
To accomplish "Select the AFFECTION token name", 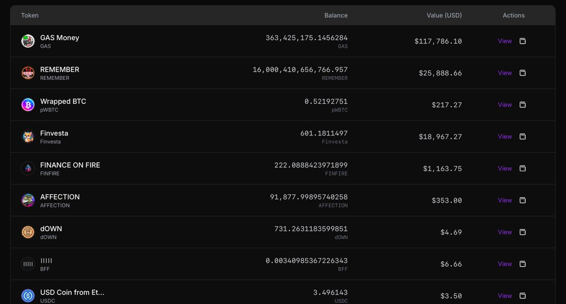I will coord(60,197).
